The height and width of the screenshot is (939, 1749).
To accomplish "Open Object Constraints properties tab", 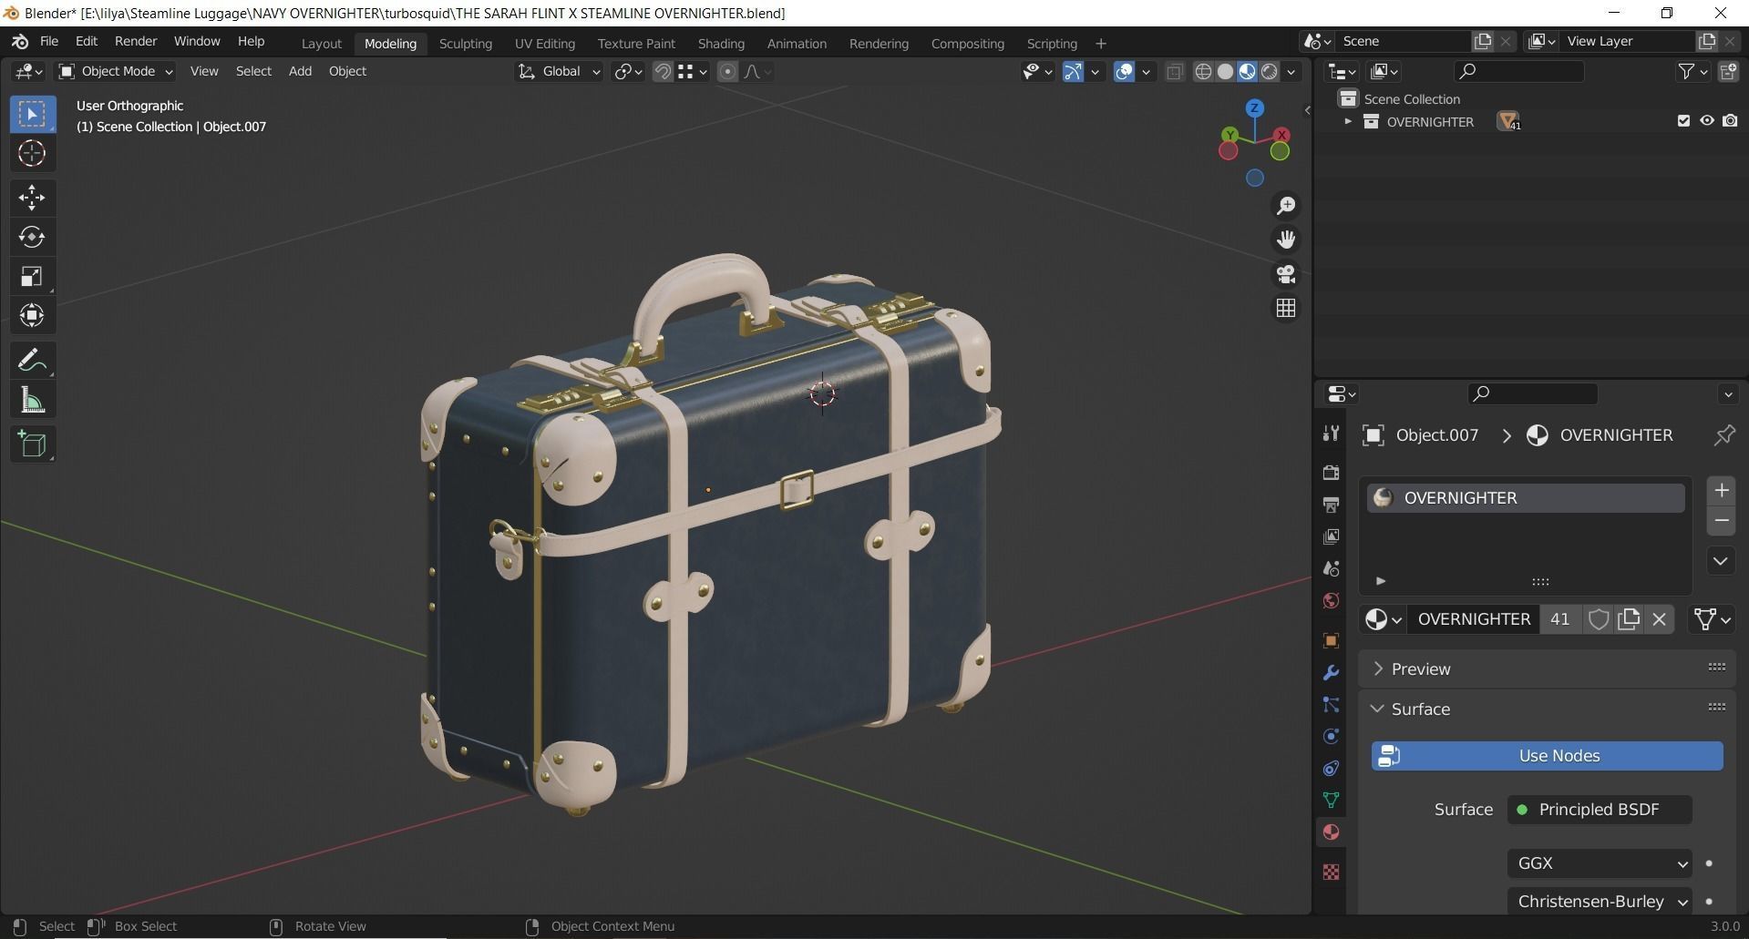I will click(1331, 769).
